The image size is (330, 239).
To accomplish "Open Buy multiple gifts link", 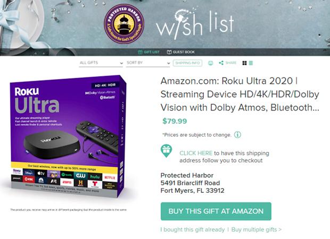I will (x=257, y=229).
